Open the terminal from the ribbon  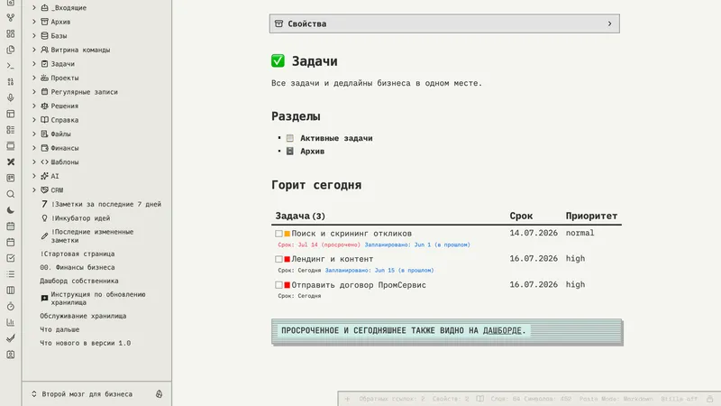point(11,66)
